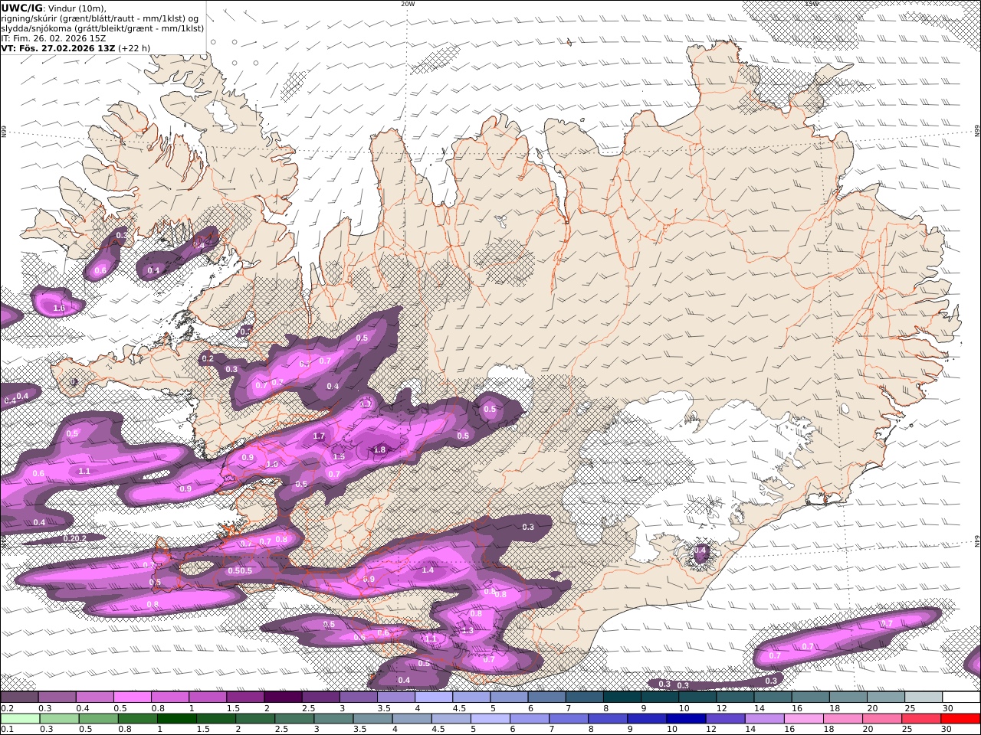
Task: Click the light pink 16–18 swatch on the lower scale
Action: (804, 719)
